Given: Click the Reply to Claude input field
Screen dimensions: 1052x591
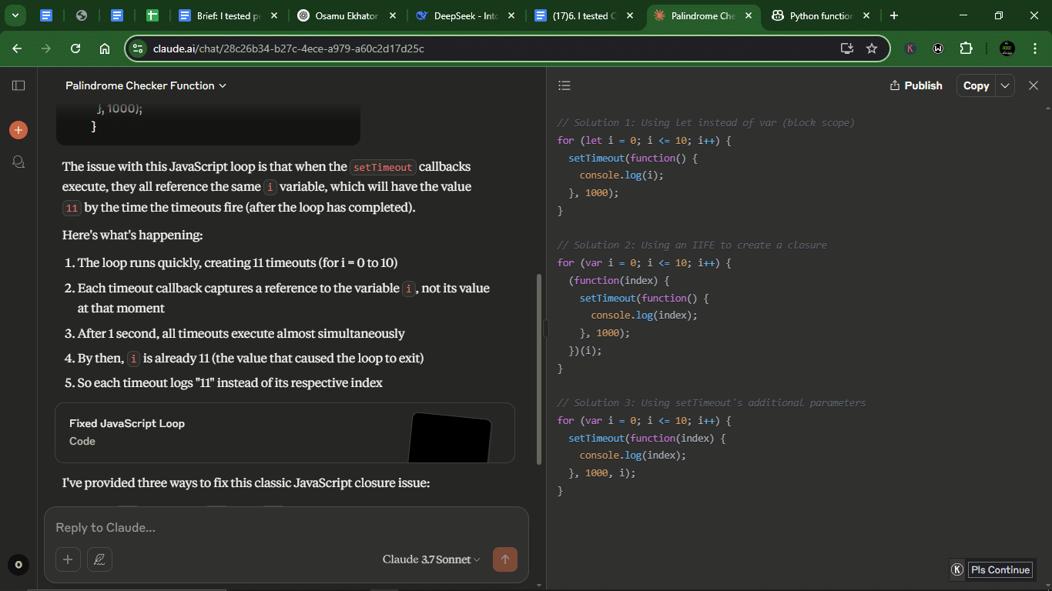Looking at the screenshot, I should coord(286,527).
